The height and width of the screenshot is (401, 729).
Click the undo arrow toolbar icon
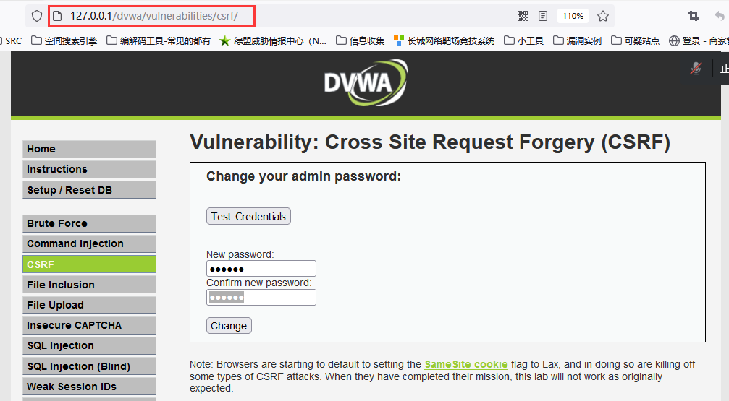720,16
